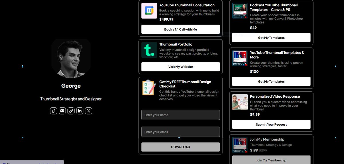Image resolution: width=344 pixels, height=164 pixels.
Task: Click the Google Calendar consultation icon
Action: (149, 11)
